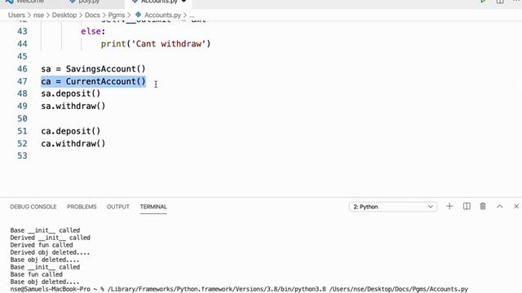The width and height of the screenshot is (522, 293).
Task: Click 'Base fun called' terminal output
Action: click(36, 274)
